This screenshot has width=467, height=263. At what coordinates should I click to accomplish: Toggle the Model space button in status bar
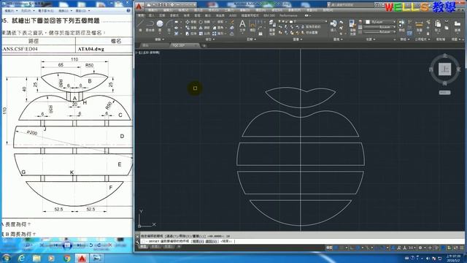329,248
